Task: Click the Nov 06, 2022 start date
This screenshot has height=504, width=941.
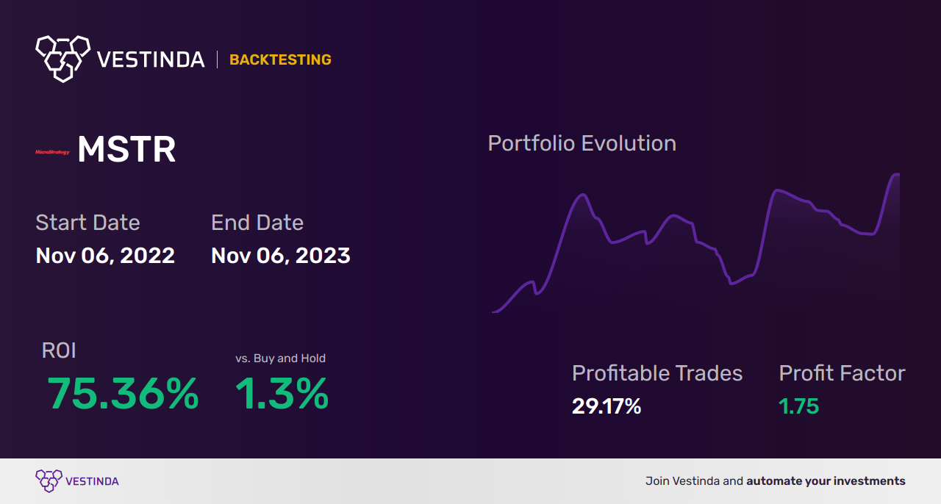Action: tap(105, 256)
